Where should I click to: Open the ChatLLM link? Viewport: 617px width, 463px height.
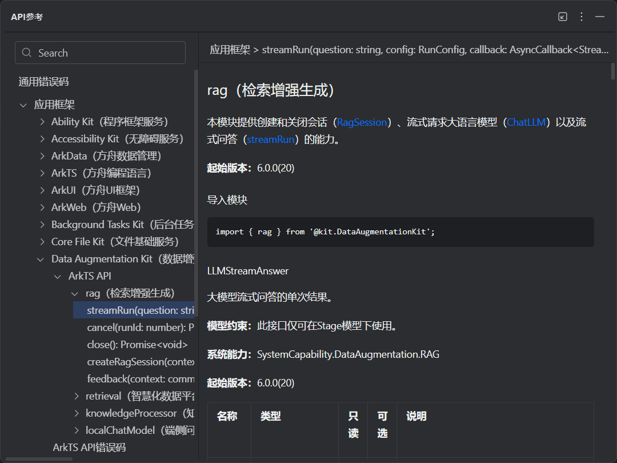tap(526, 122)
